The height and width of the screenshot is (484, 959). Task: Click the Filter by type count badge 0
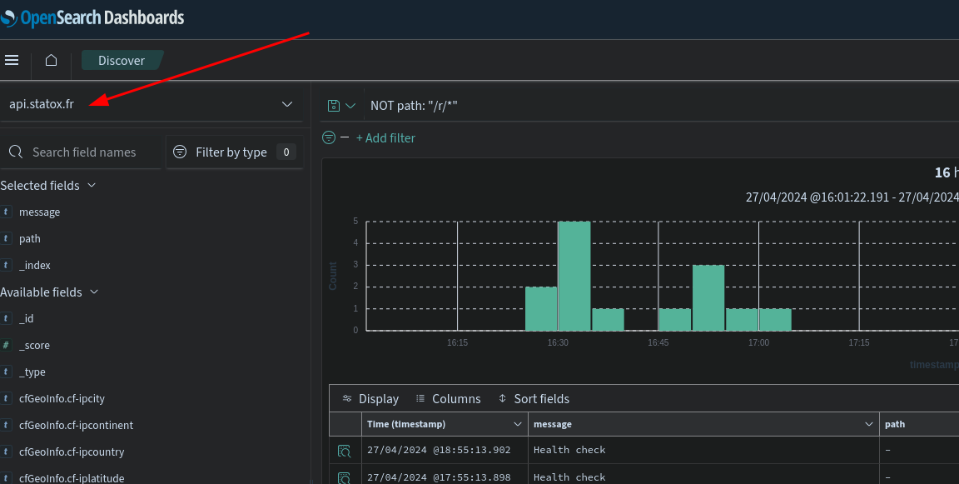(x=286, y=152)
